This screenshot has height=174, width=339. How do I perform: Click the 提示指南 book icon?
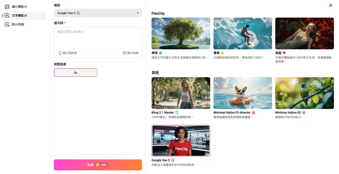(x=125, y=53)
